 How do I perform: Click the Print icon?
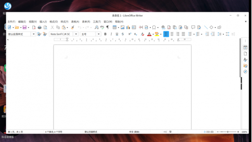pyautogui.click(x=40, y=27)
